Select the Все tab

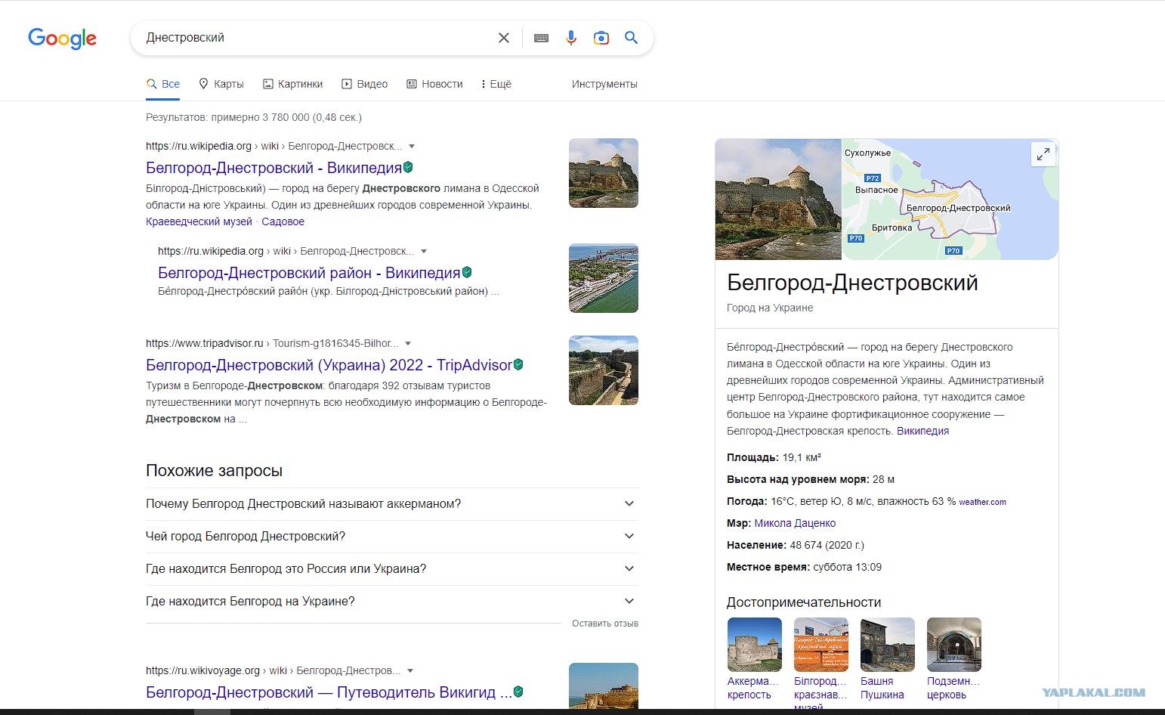pyautogui.click(x=163, y=84)
